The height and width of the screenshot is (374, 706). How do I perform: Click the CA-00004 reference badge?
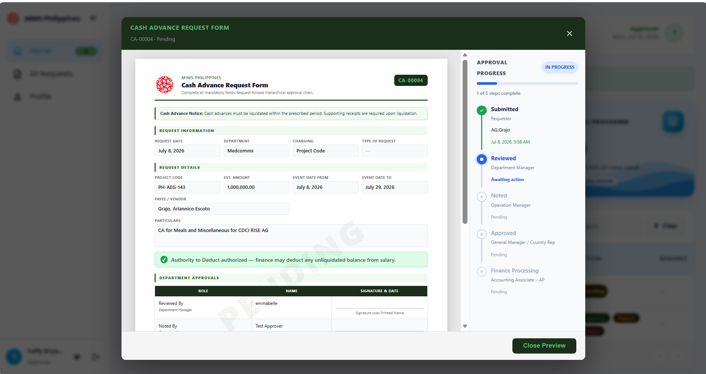(411, 80)
